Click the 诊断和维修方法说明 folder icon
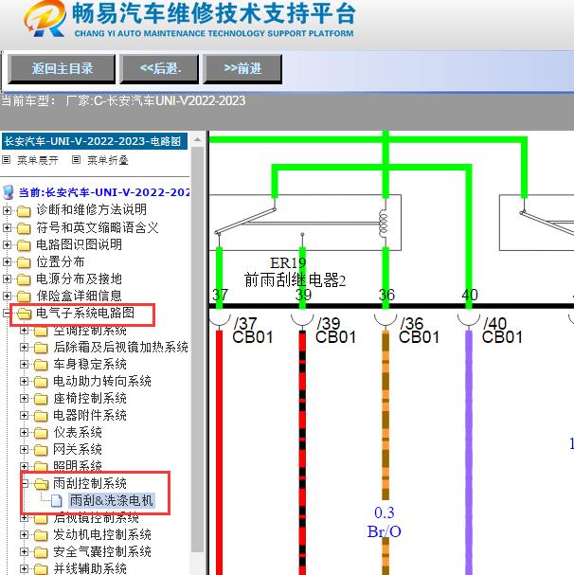The image size is (574, 575). point(24,211)
